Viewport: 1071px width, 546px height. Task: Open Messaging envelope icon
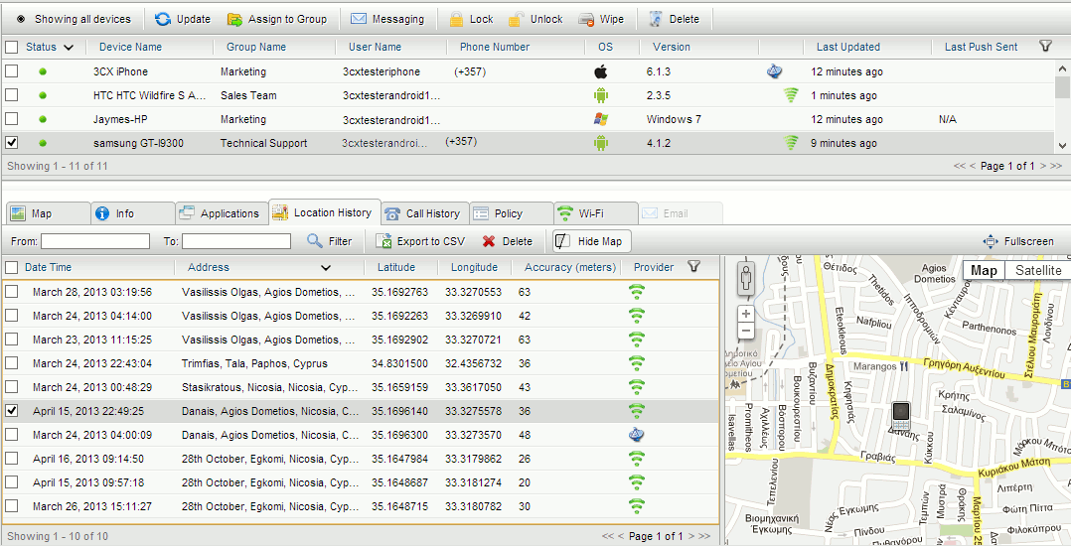click(x=359, y=19)
